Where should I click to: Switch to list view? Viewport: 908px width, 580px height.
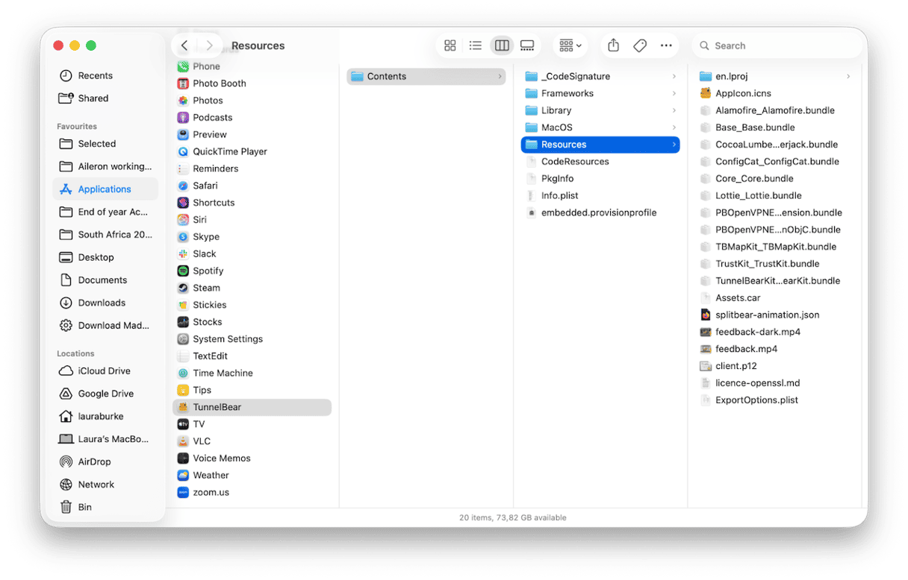click(x=476, y=45)
